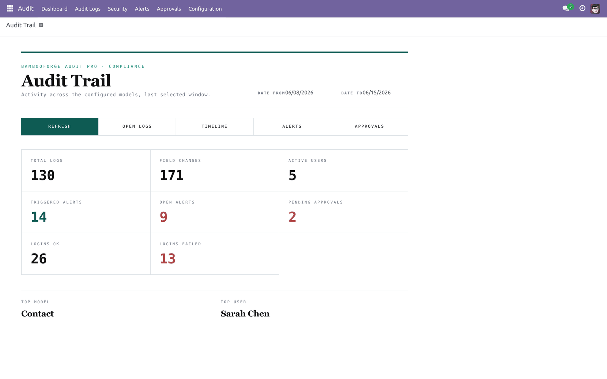The height and width of the screenshot is (379, 607).
Task: Click the Open Alerts value 9
Action: pyautogui.click(x=164, y=217)
